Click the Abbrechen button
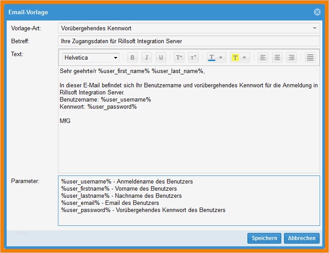The width and height of the screenshot is (329, 253). point(301,238)
